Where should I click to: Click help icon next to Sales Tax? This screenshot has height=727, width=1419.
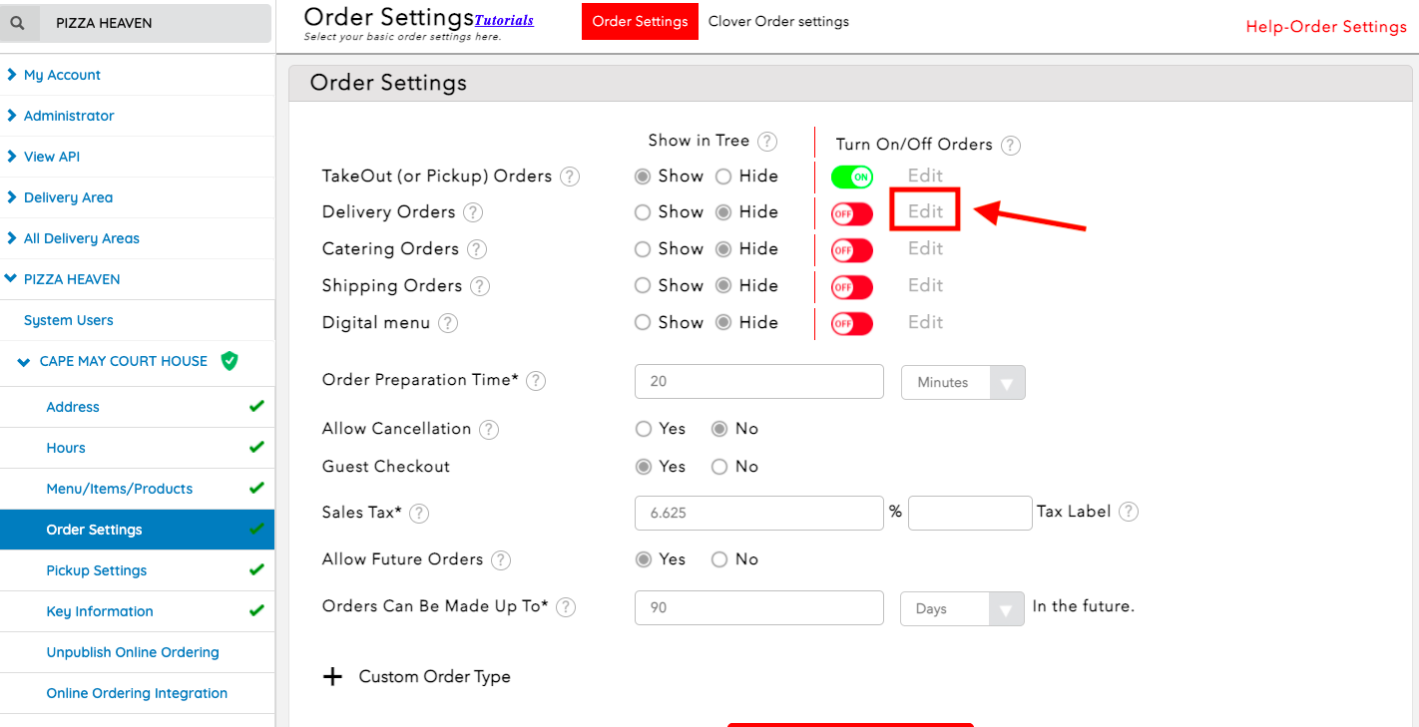419,513
